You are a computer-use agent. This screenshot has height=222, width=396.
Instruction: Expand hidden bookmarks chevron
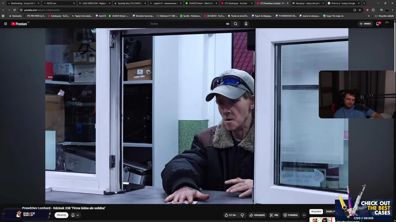pyautogui.click(x=368, y=16)
